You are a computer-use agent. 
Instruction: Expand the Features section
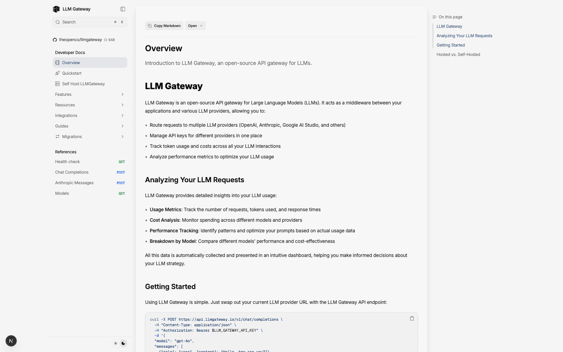[x=122, y=94]
